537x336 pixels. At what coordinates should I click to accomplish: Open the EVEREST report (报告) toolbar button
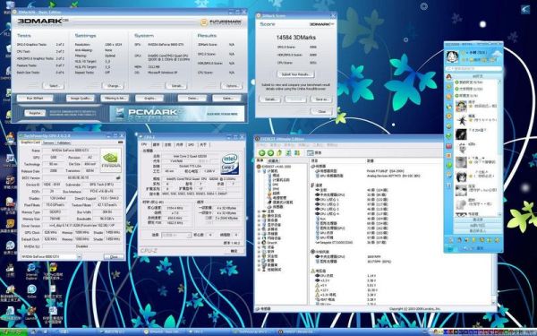pyautogui.click(x=314, y=152)
